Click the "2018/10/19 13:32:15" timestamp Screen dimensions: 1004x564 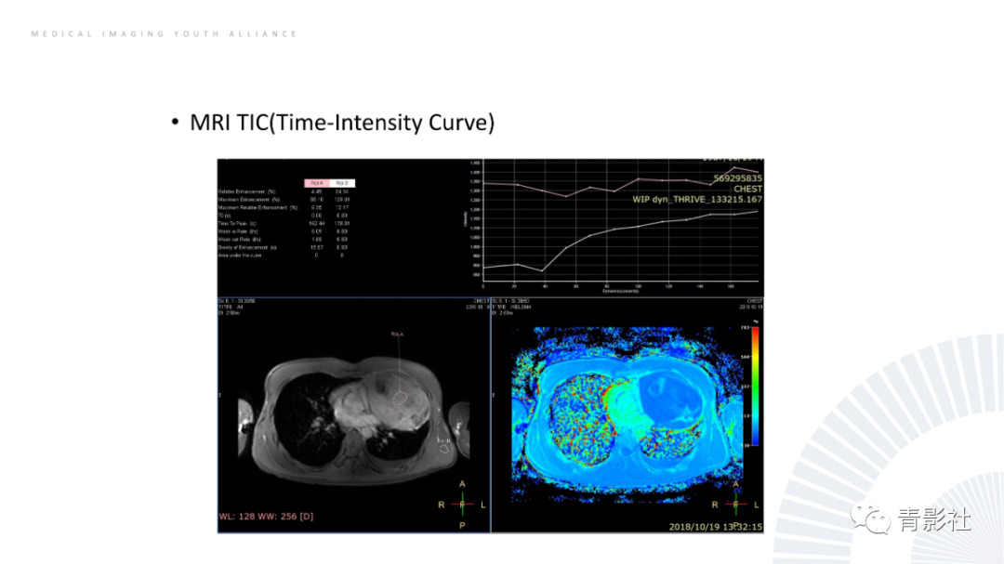[715, 527]
